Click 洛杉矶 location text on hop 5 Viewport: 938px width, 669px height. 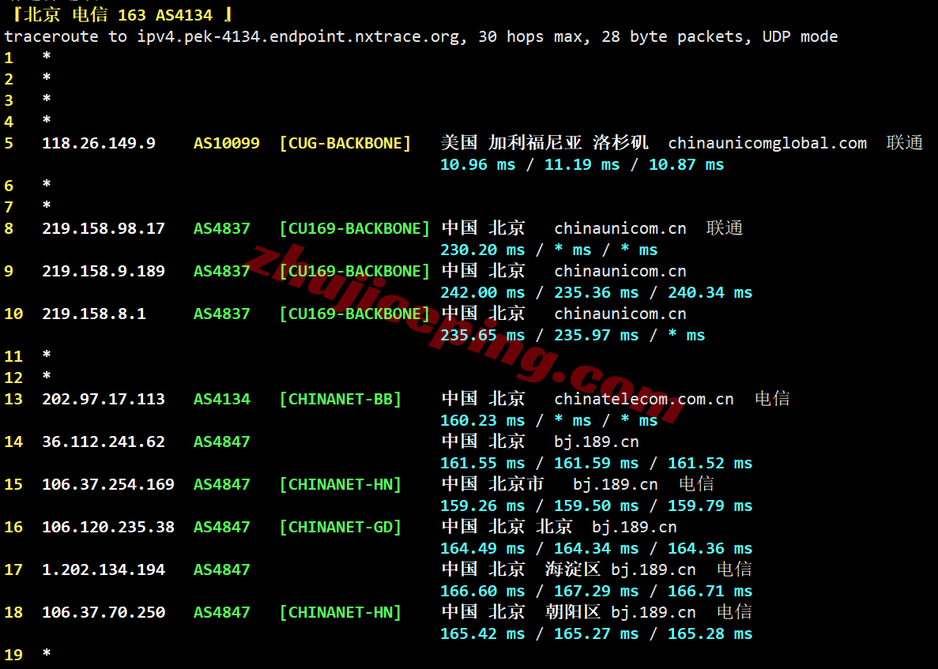(620, 143)
